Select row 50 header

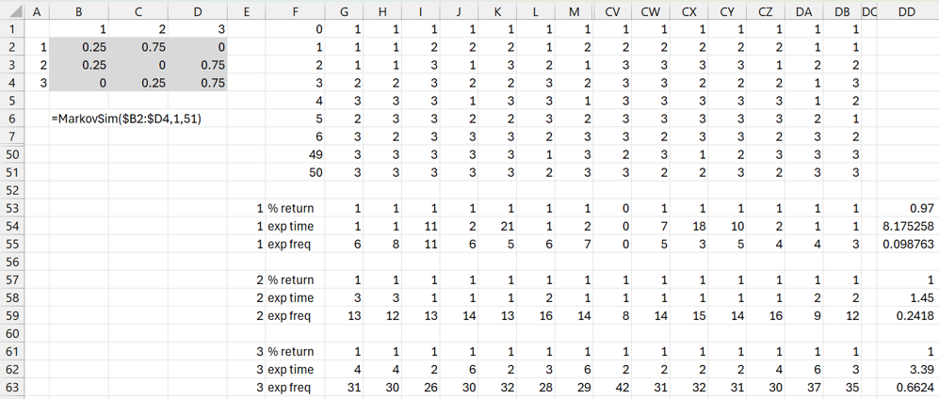tap(13, 155)
